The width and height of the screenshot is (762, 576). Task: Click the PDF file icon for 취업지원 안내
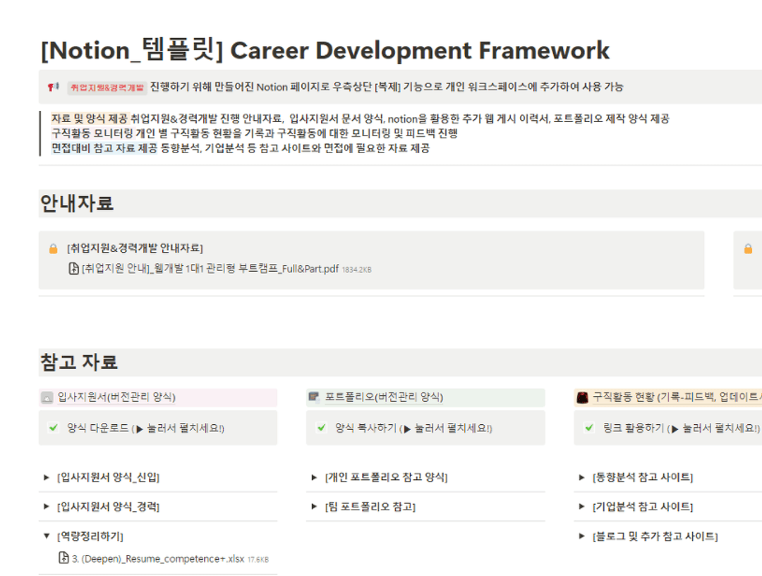tap(74, 268)
